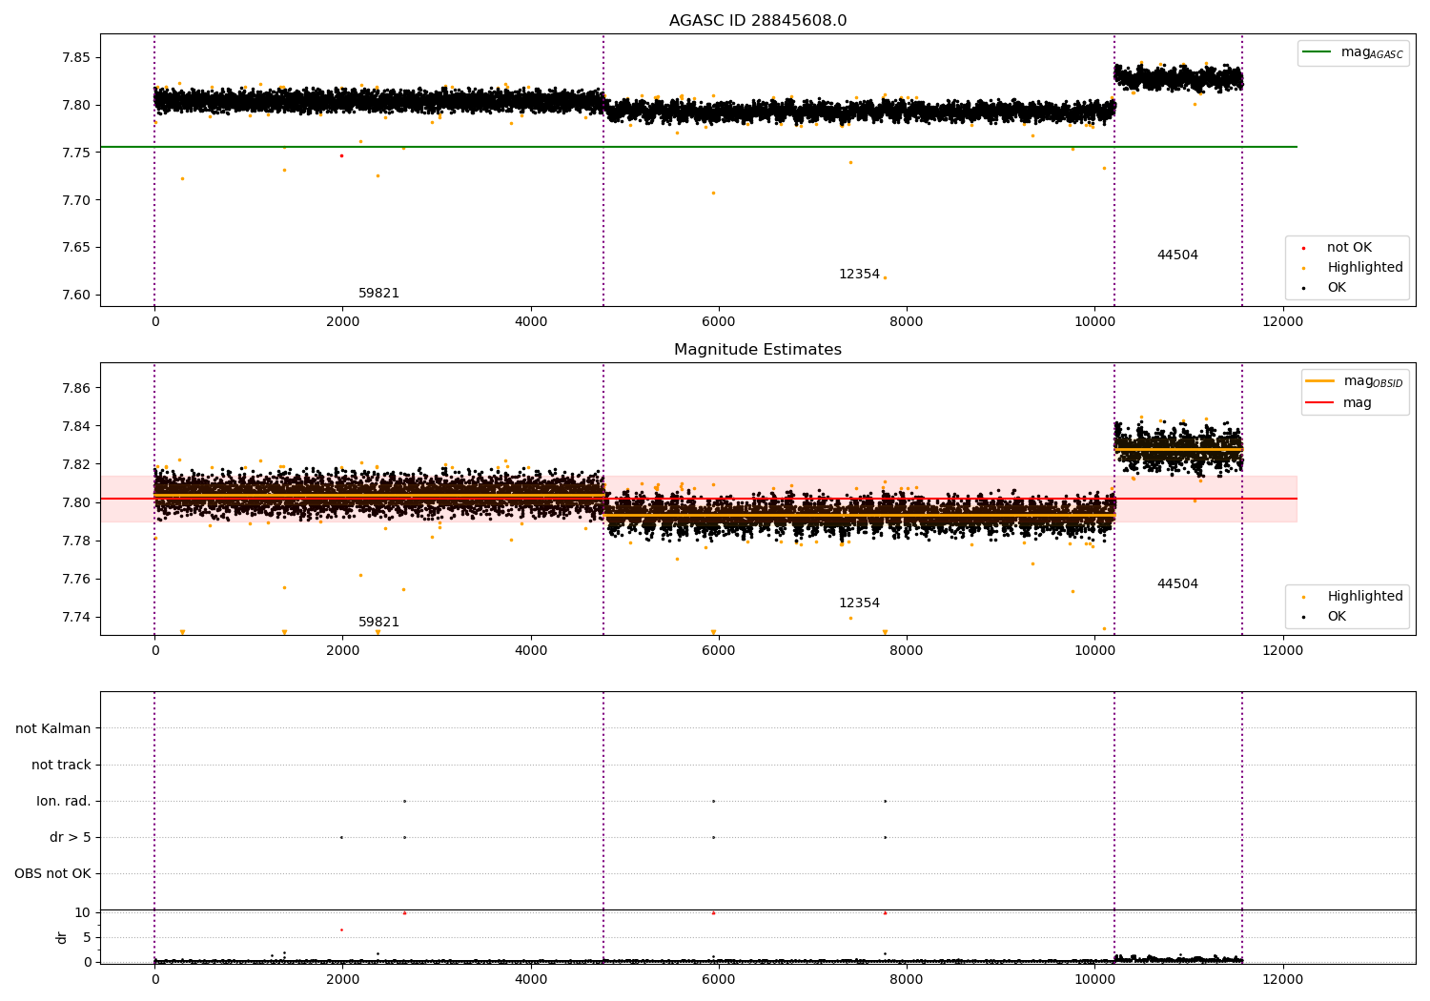Click "59821" in the Magnitude Estimates plot
The width and height of the screenshot is (1430, 1001).
click(378, 623)
